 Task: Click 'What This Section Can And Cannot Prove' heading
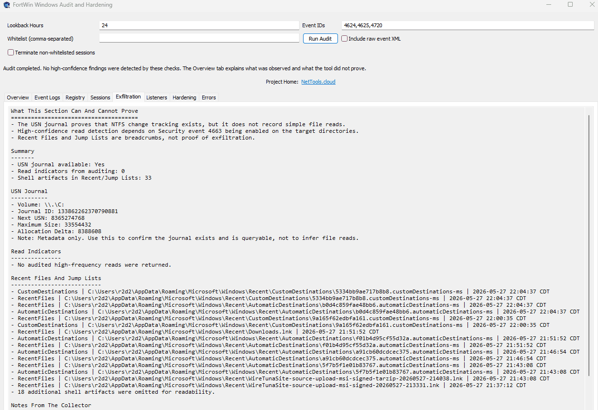tap(75, 111)
